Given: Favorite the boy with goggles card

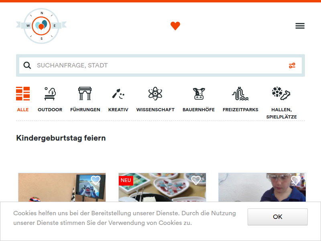Looking at the screenshot, I should [x=296, y=180].
